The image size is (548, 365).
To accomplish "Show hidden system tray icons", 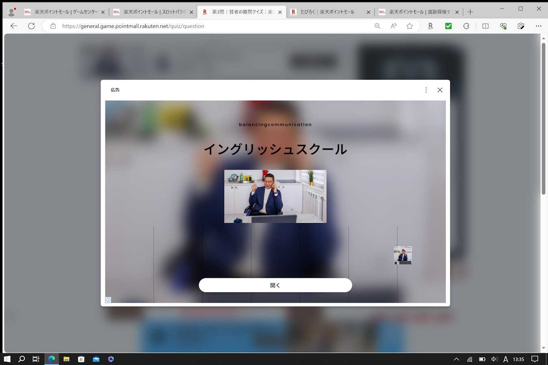I will pyautogui.click(x=456, y=359).
